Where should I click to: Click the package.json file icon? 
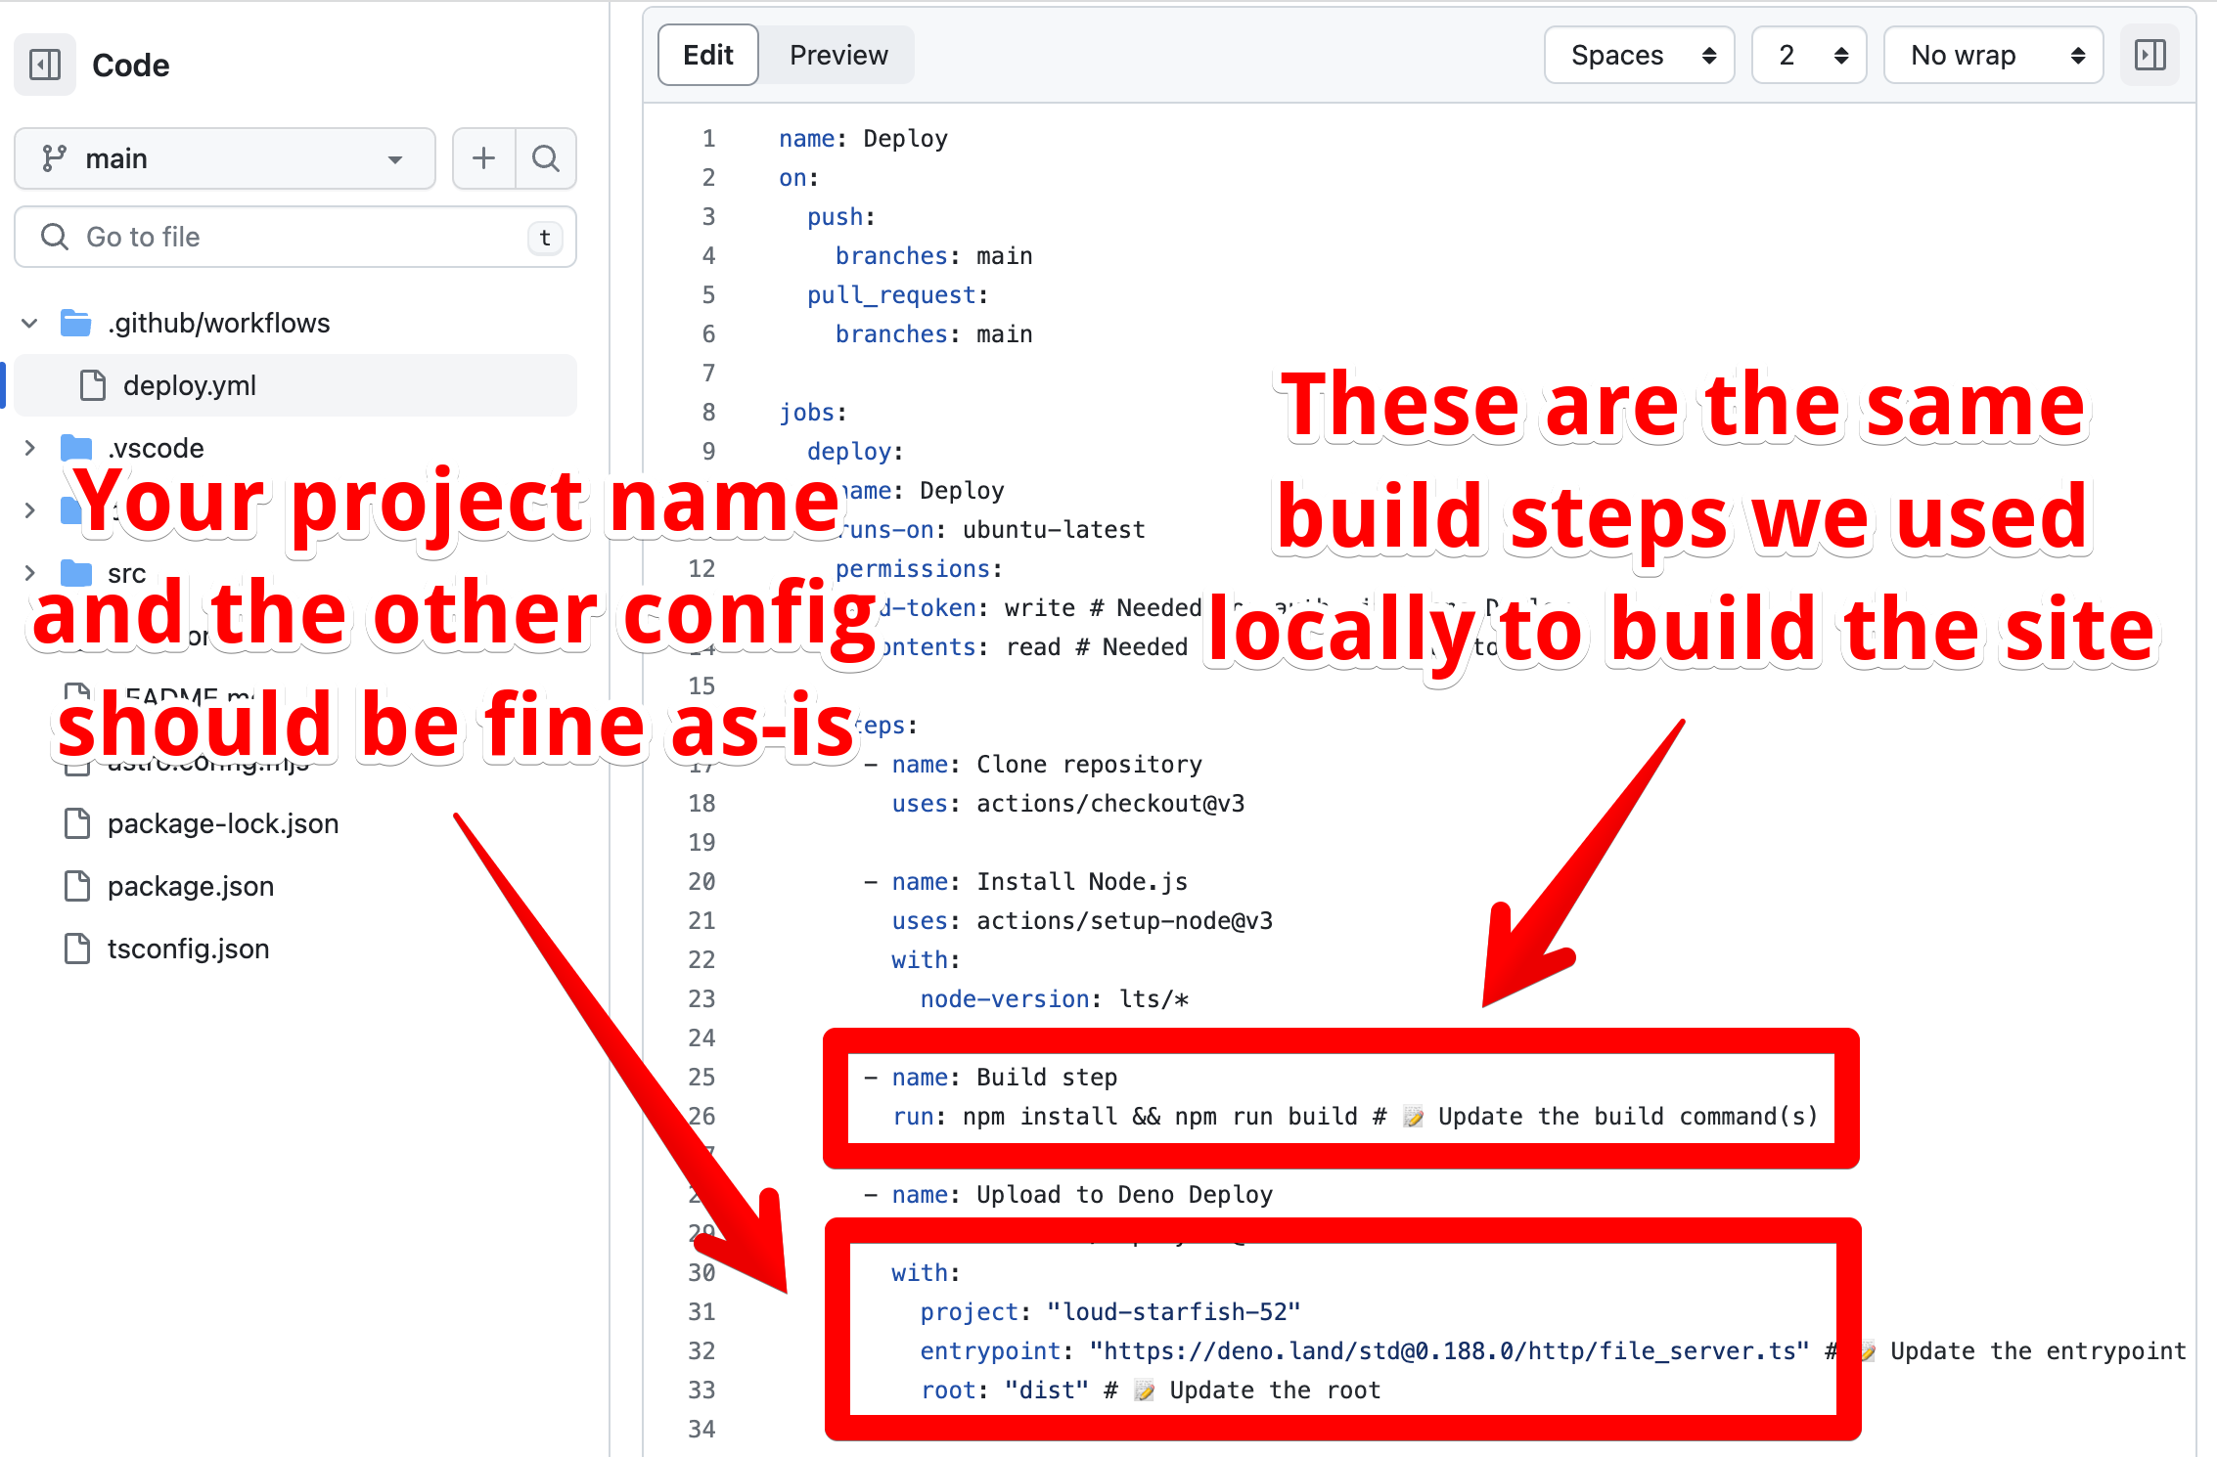pos(77,885)
